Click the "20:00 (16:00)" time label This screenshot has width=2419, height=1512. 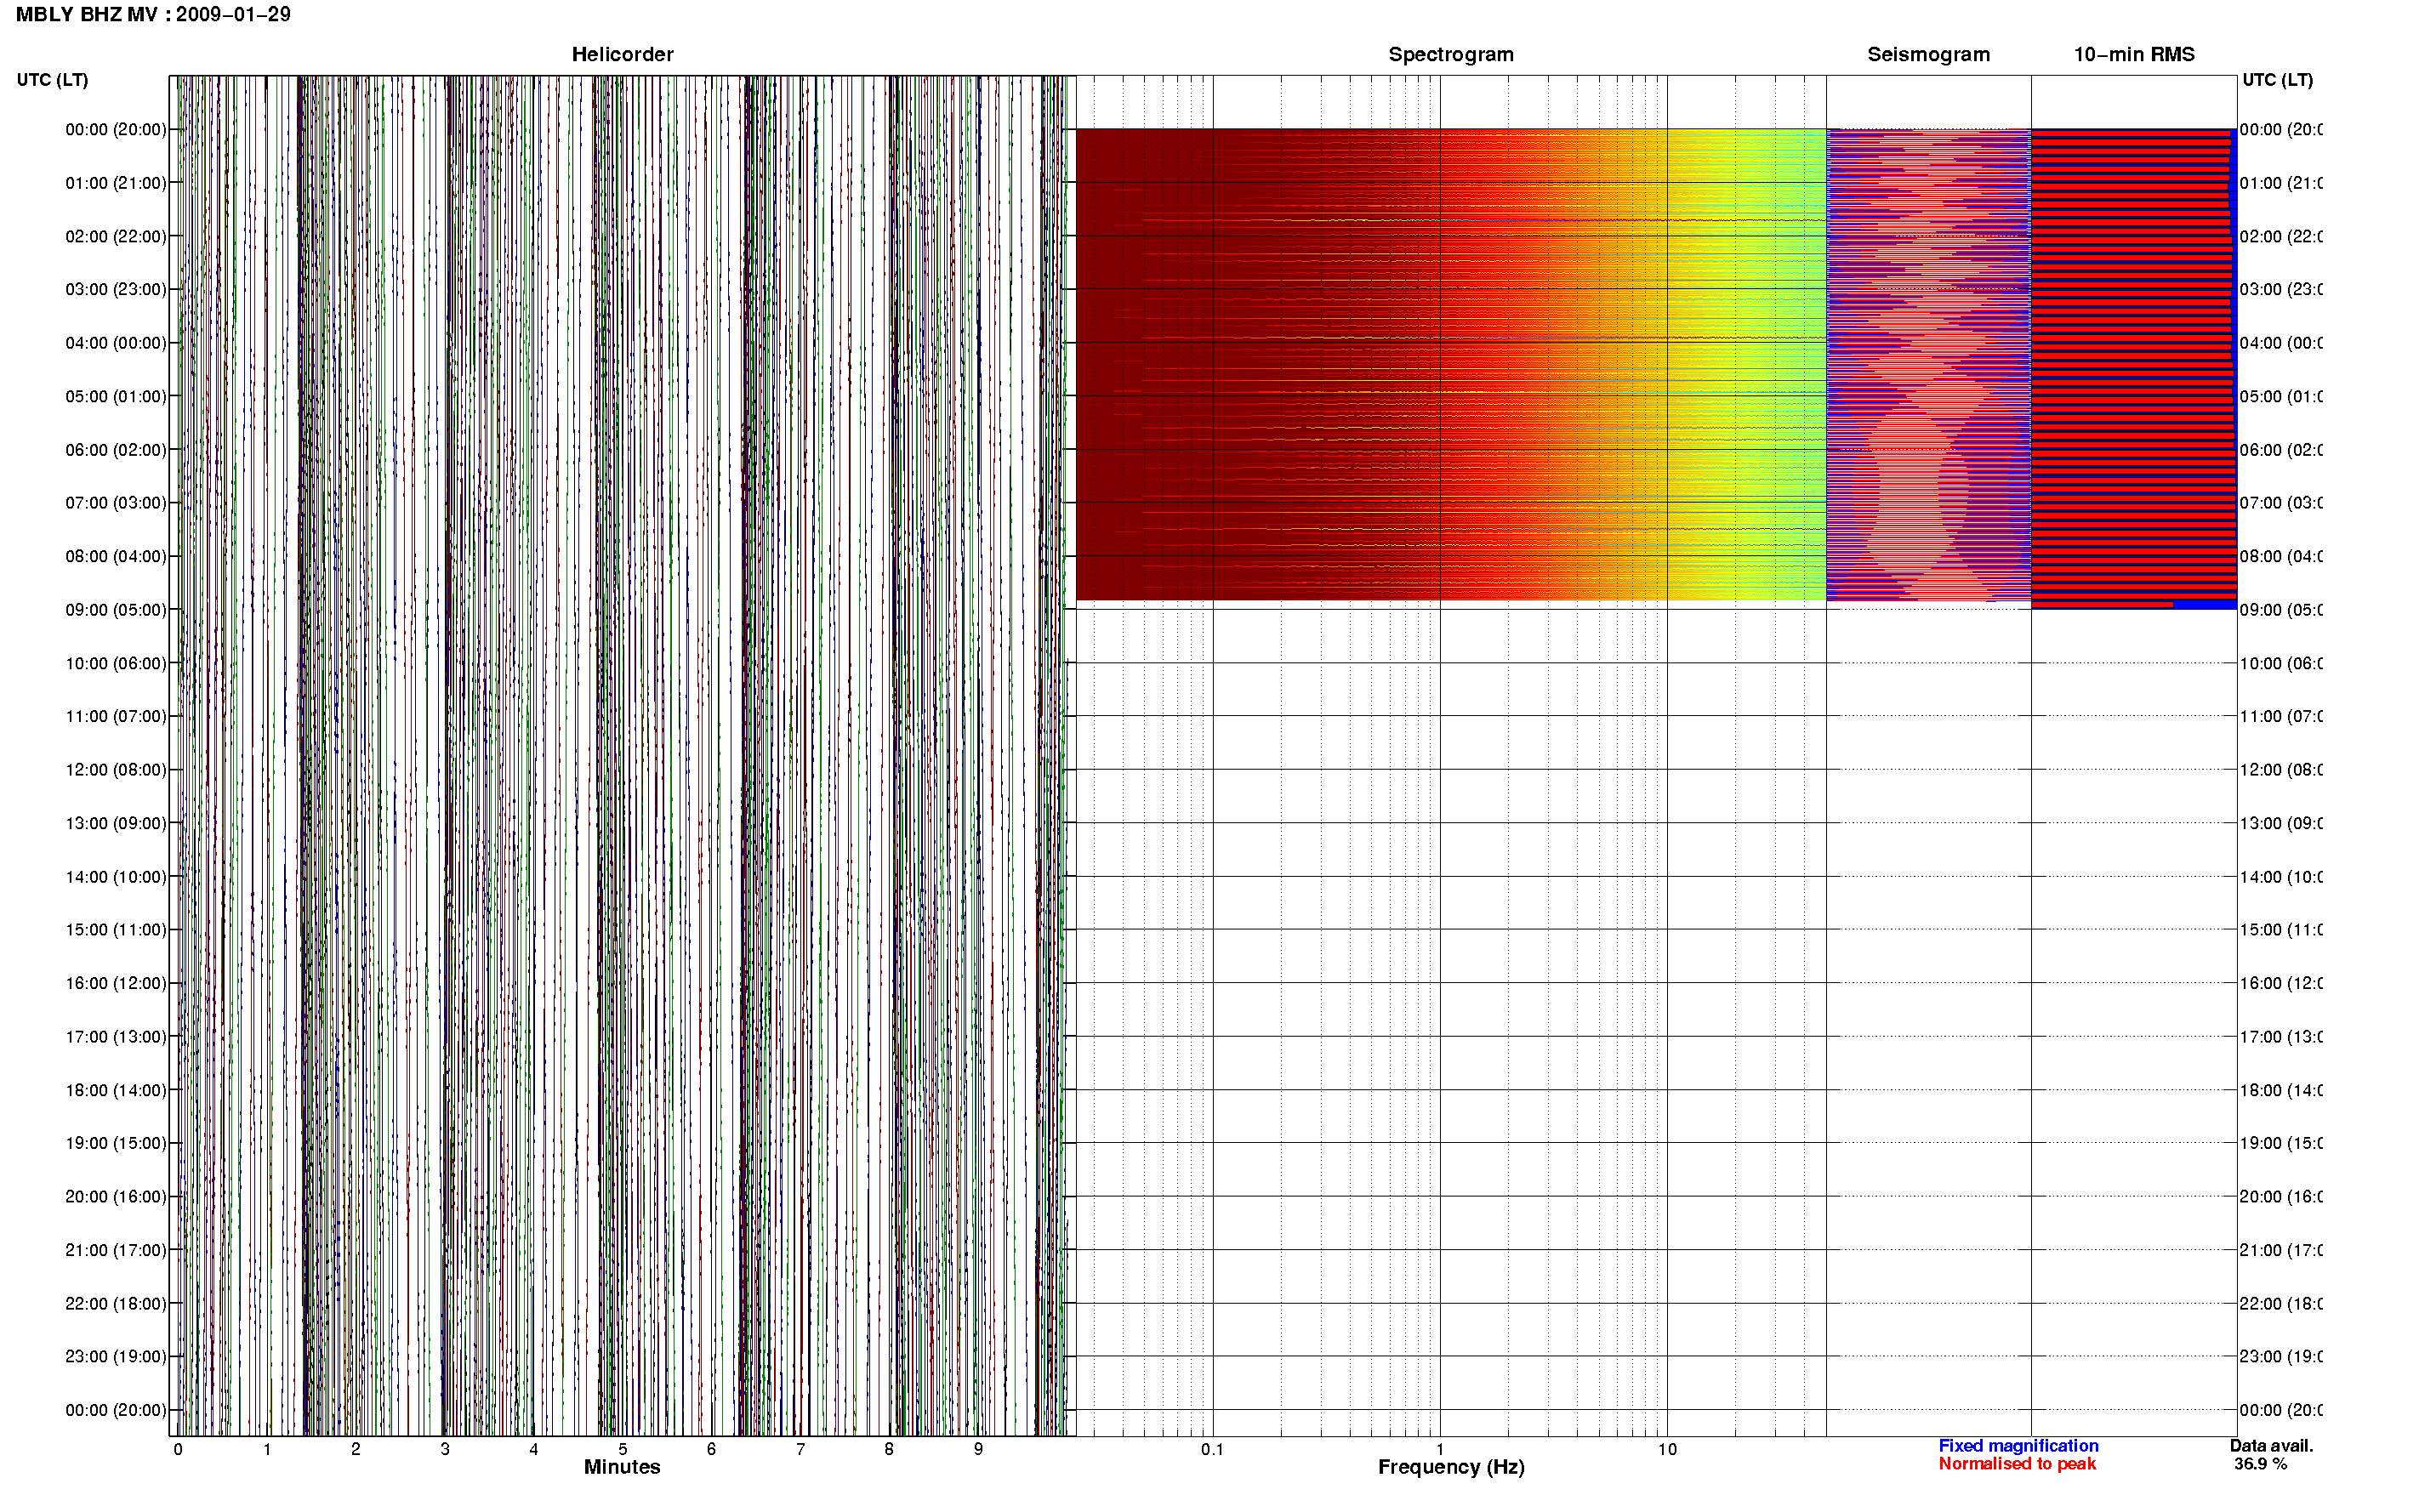click(116, 1196)
